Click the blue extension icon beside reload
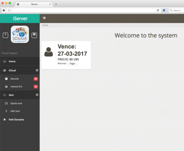The image size is (184, 151). (x=164, y=11)
